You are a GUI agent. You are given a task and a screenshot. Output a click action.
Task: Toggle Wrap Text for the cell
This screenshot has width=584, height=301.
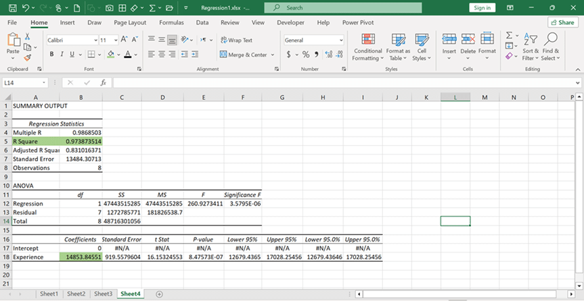coord(235,40)
